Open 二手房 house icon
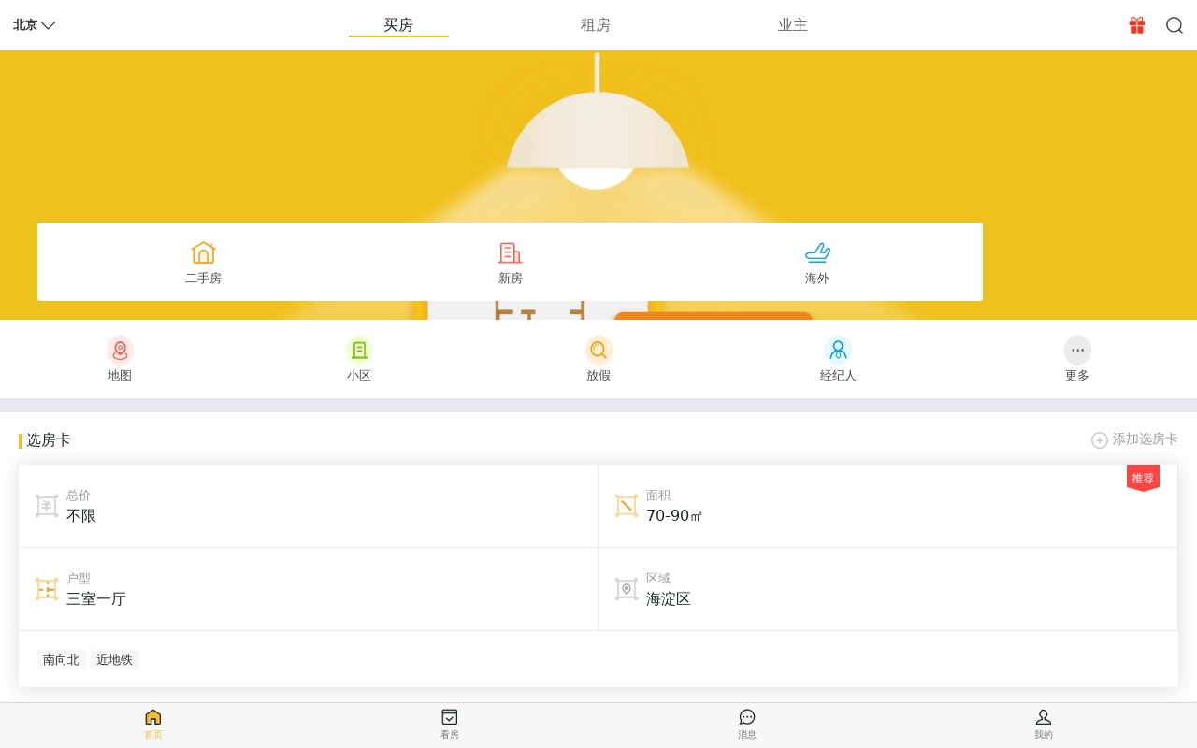Screen dimensions: 1197x748 tap(203, 253)
